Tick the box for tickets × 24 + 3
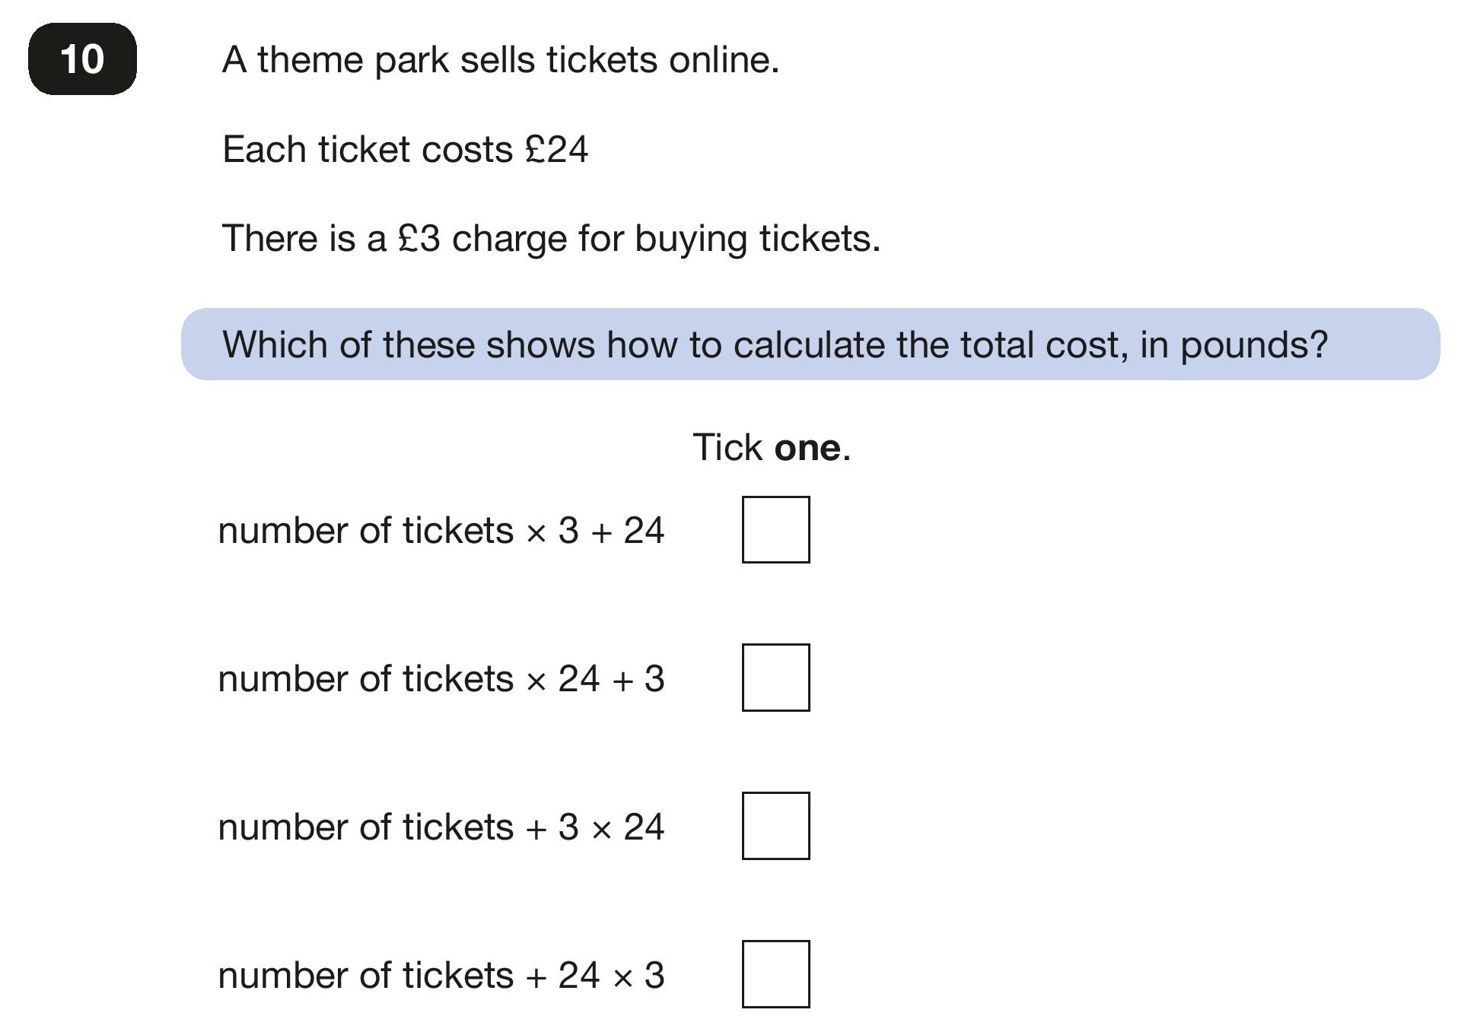1474x1035 pixels. [775, 678]
